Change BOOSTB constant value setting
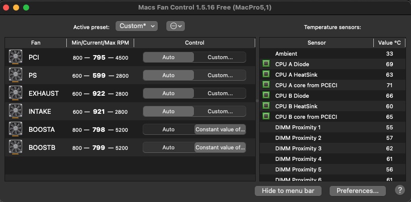Screen dimensions: 411x202 pos(220,147)
